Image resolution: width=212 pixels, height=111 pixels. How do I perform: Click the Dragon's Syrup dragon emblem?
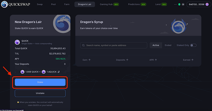[x=178, y=26]
